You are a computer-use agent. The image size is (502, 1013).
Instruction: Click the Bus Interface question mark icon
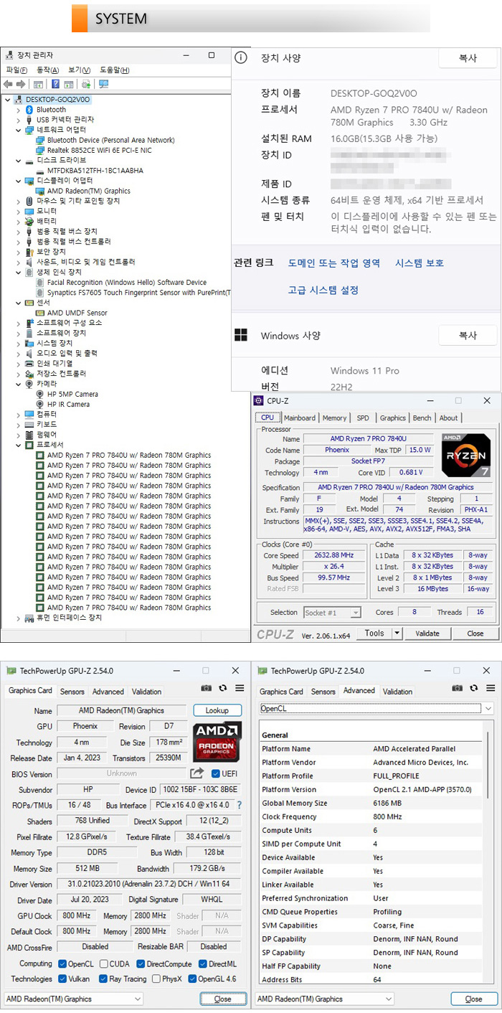pyautogui.click(x=240, y=805)
